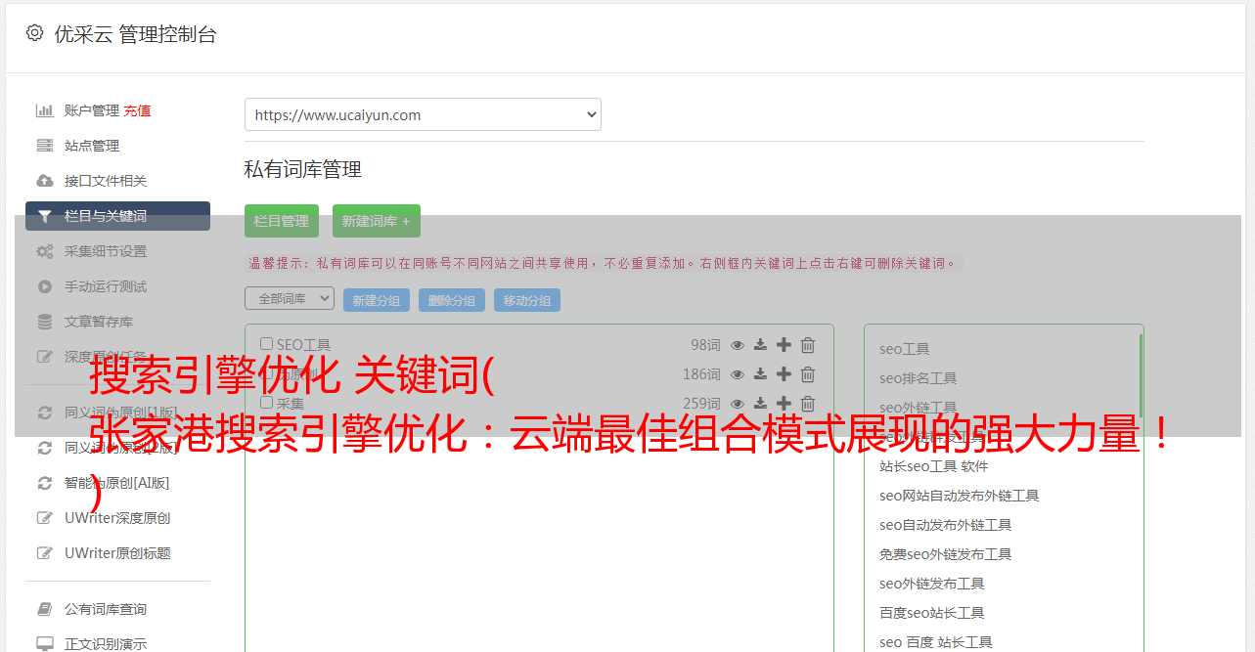Select keyword seo外链发布工具

931,584
